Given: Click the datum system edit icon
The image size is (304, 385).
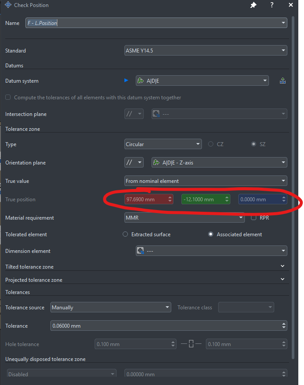Looking at the screenshot, I should (283, 80).
